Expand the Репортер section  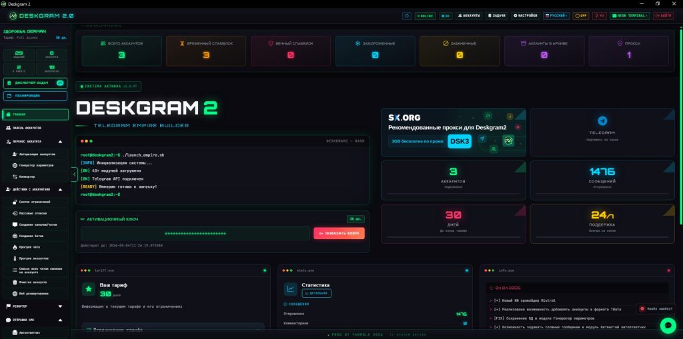[60, 306]
